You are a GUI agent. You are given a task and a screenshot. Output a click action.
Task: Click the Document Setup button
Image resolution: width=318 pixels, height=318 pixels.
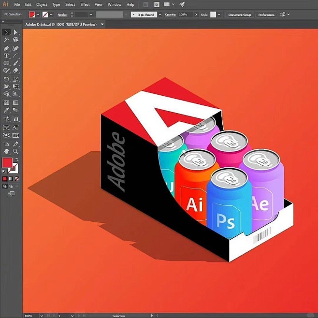(240, 14)
